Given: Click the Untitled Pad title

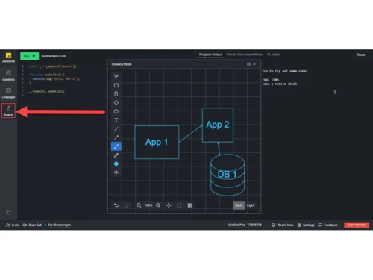Looking at the screenshot, I should 245,225.
